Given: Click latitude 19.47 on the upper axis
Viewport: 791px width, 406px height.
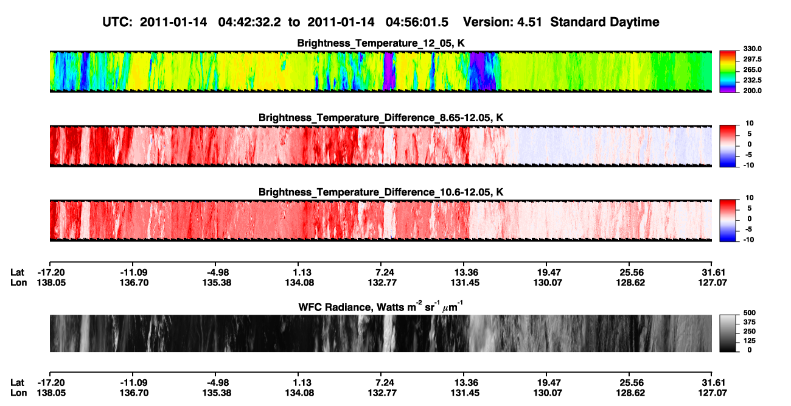Looking at the screenshot, I should tap(546, 272).
